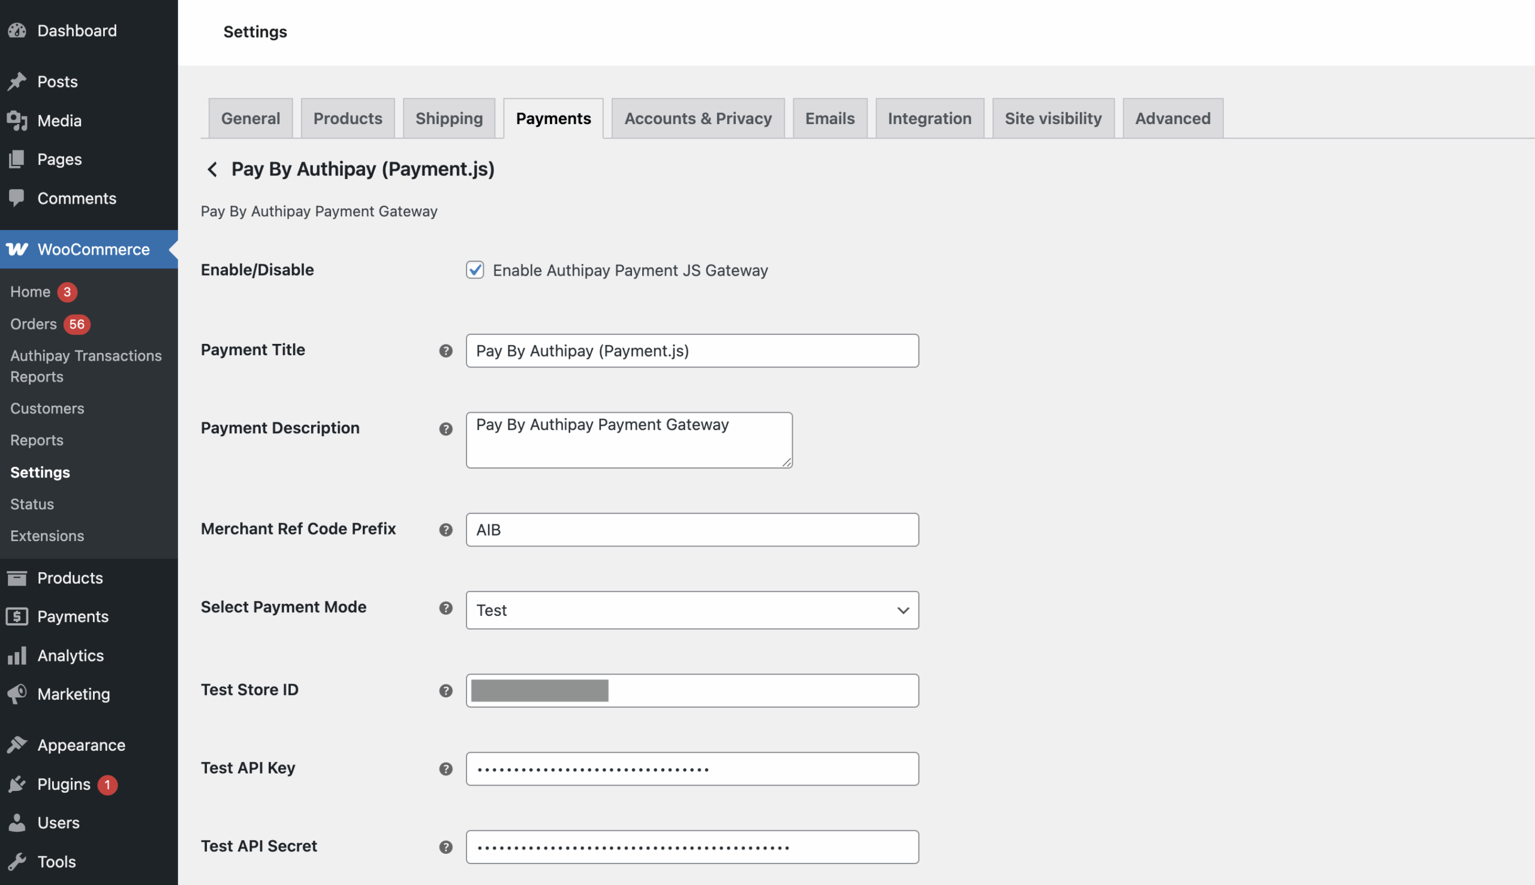Open the Orders submenu link
The width and height of the screenshot is (1535, 885).
point(34,324)
